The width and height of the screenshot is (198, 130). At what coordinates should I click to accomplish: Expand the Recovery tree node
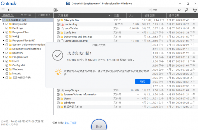(4, 53)
